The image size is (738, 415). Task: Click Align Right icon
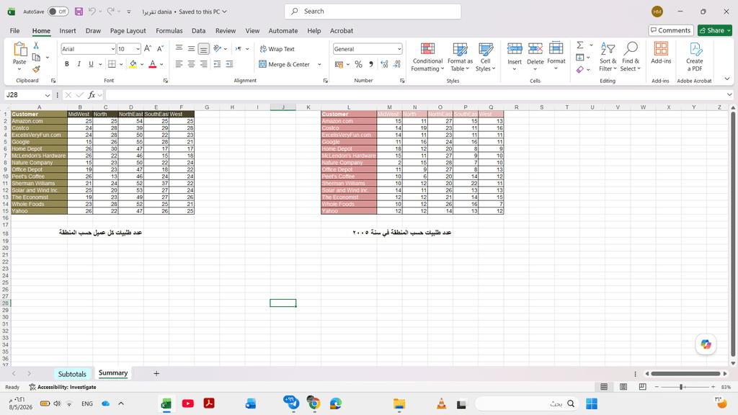(203, 64)
